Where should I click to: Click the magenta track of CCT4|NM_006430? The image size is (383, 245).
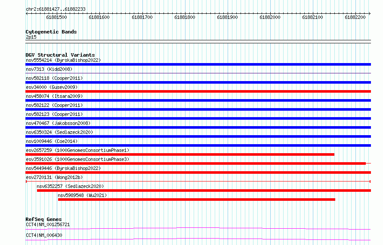pyautogui.click(x=198, y=239)
